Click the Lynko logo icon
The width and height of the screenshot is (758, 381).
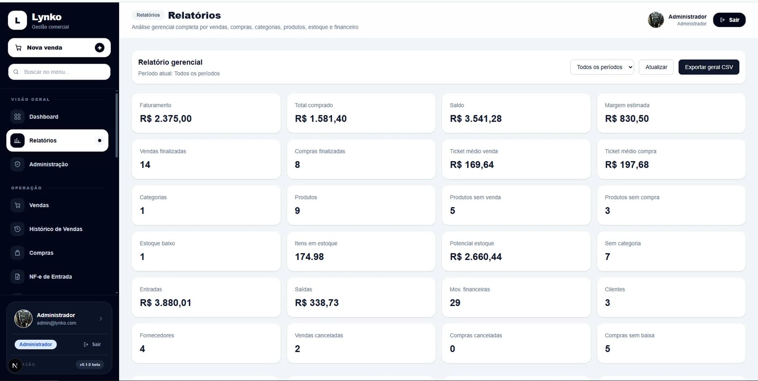(x=17, y=20)
